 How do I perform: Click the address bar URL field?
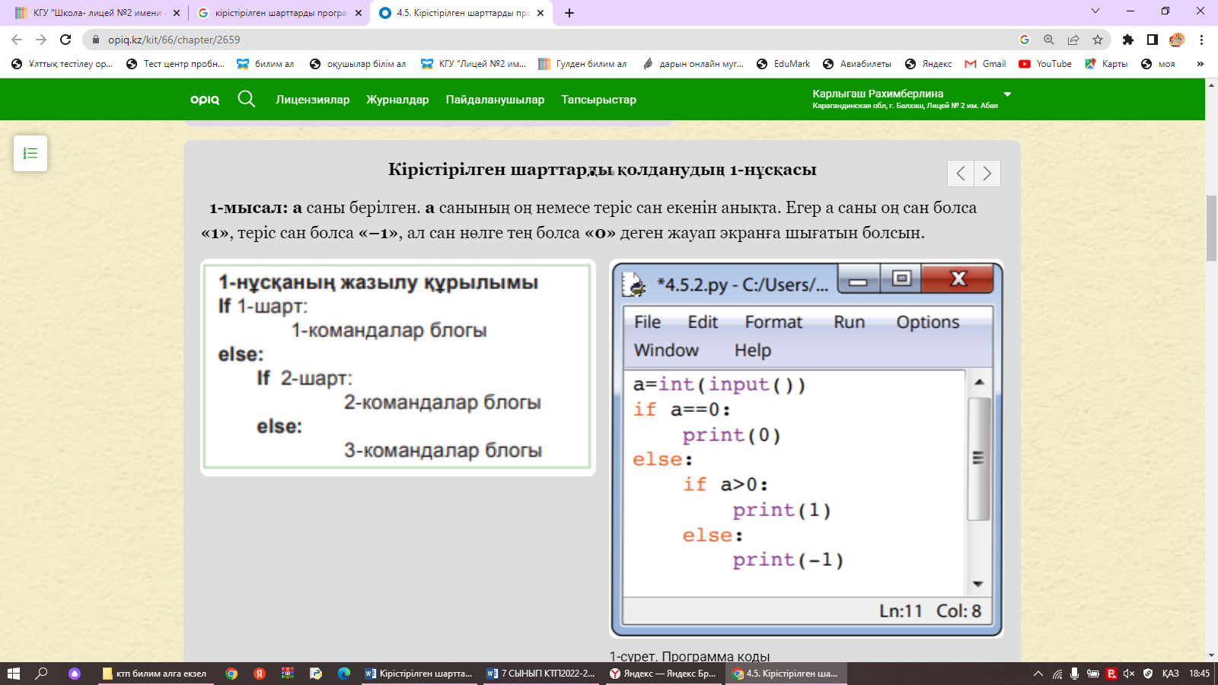click(x=533, y=40)
